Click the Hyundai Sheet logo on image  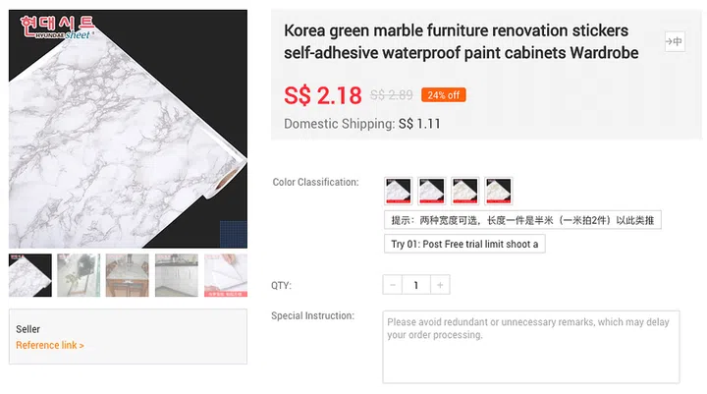click(55, 26)
